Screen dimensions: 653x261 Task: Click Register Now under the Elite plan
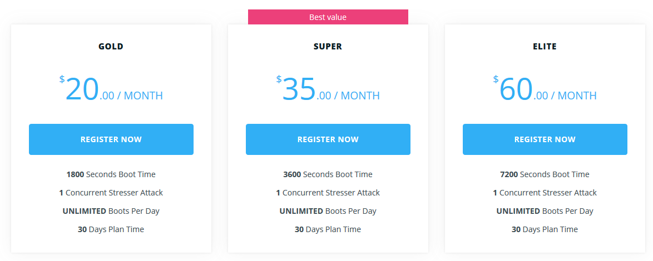(545, 139)
